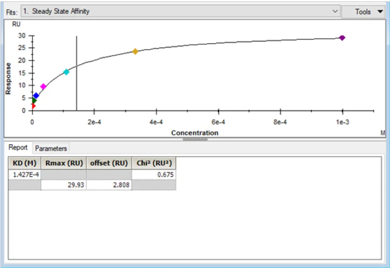Viewport: 390px width, 268px height.
Task: Open the Fits dropdown list
Action: click(x=335, y=12)
